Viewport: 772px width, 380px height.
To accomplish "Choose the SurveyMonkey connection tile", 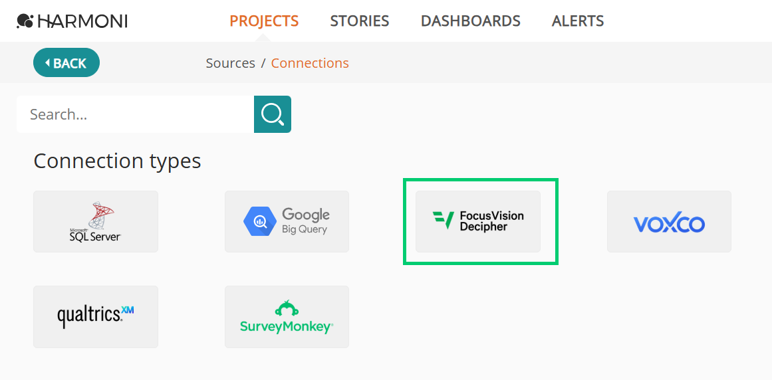I will [x=287, y=317].
